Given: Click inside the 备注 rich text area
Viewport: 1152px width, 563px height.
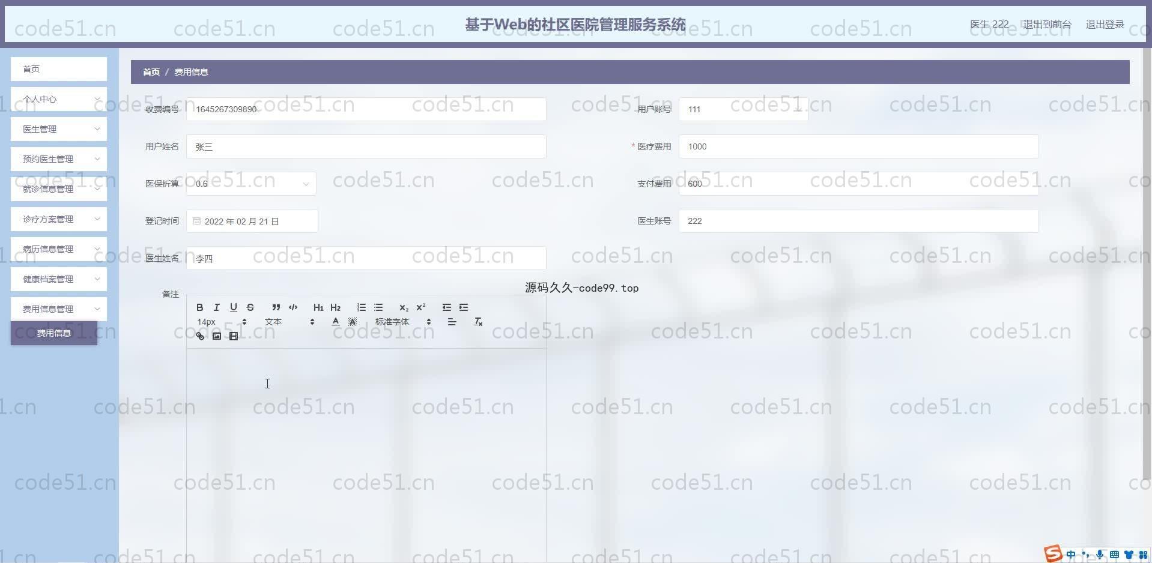Looking at the screenshot, I should [x=366, y=455].
